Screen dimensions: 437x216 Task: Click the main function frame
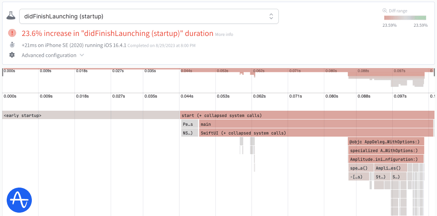pos(316,124)
